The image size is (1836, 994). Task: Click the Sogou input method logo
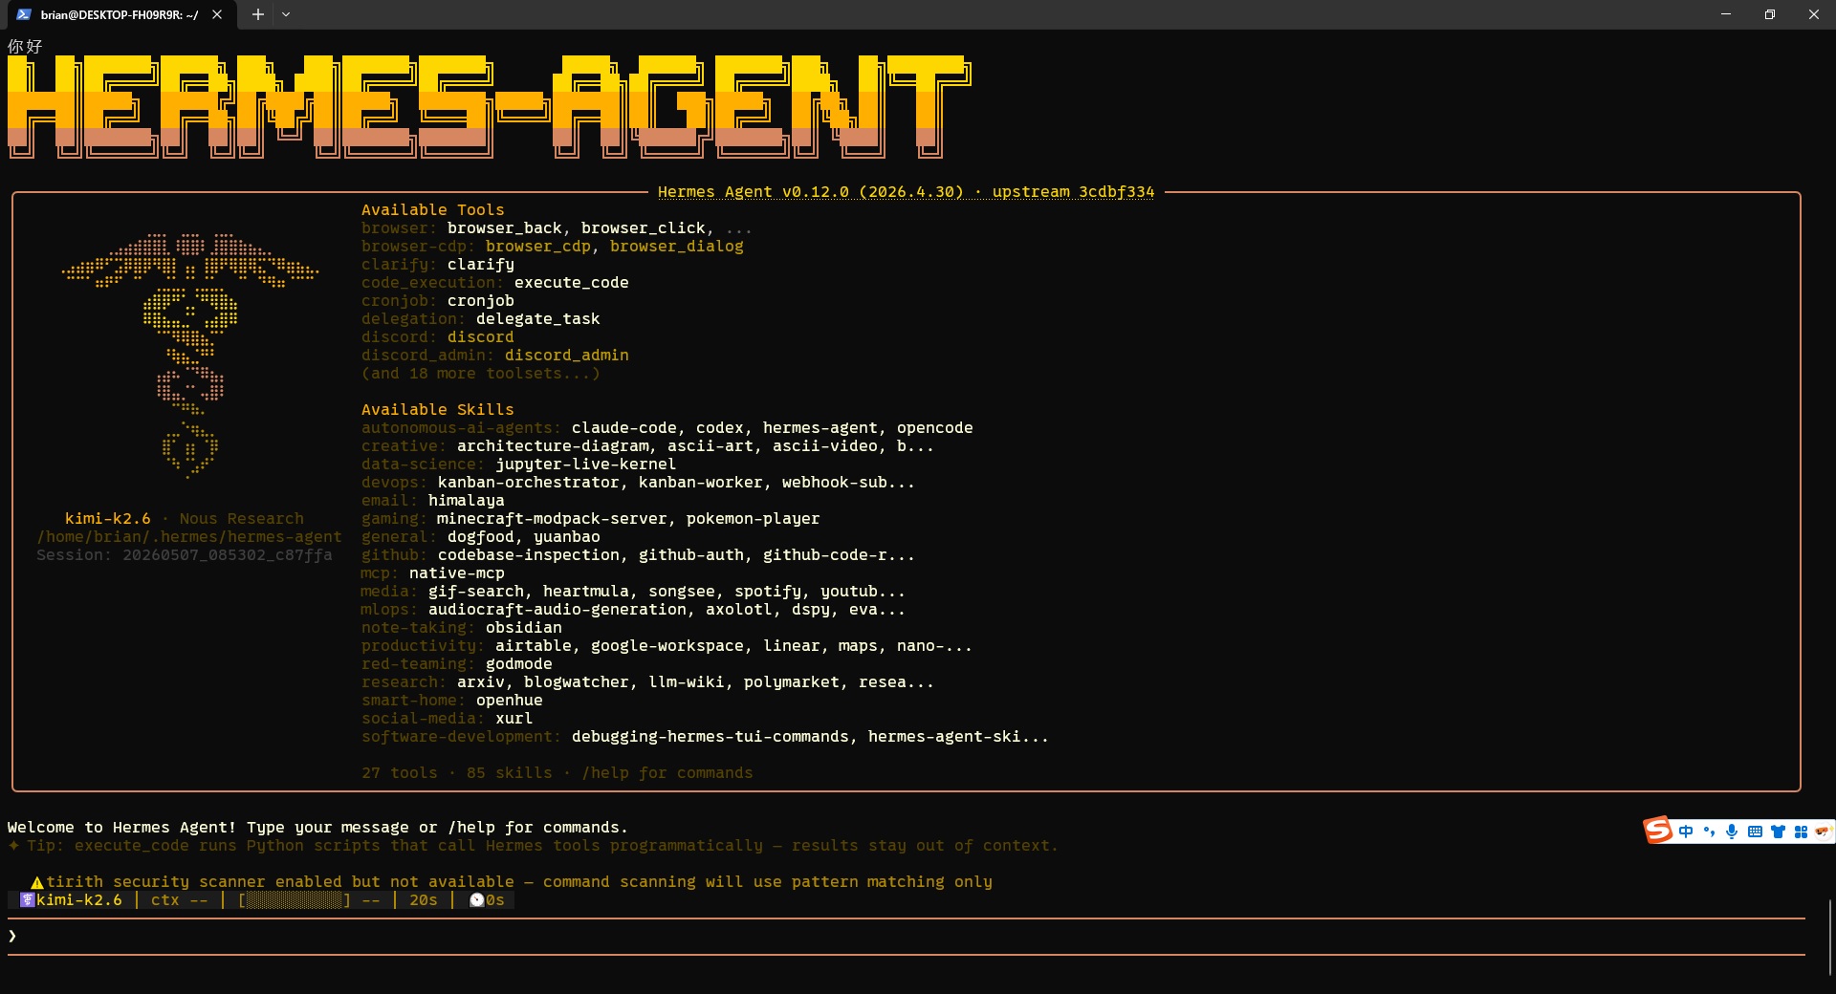coord(1658,830)
